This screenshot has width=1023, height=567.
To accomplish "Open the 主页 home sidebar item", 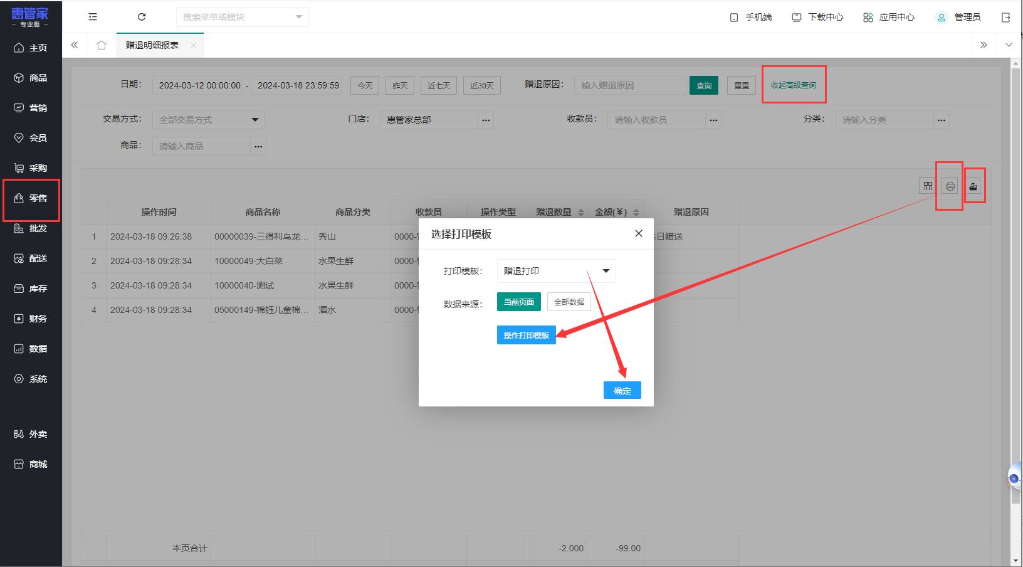I will 31,48.
